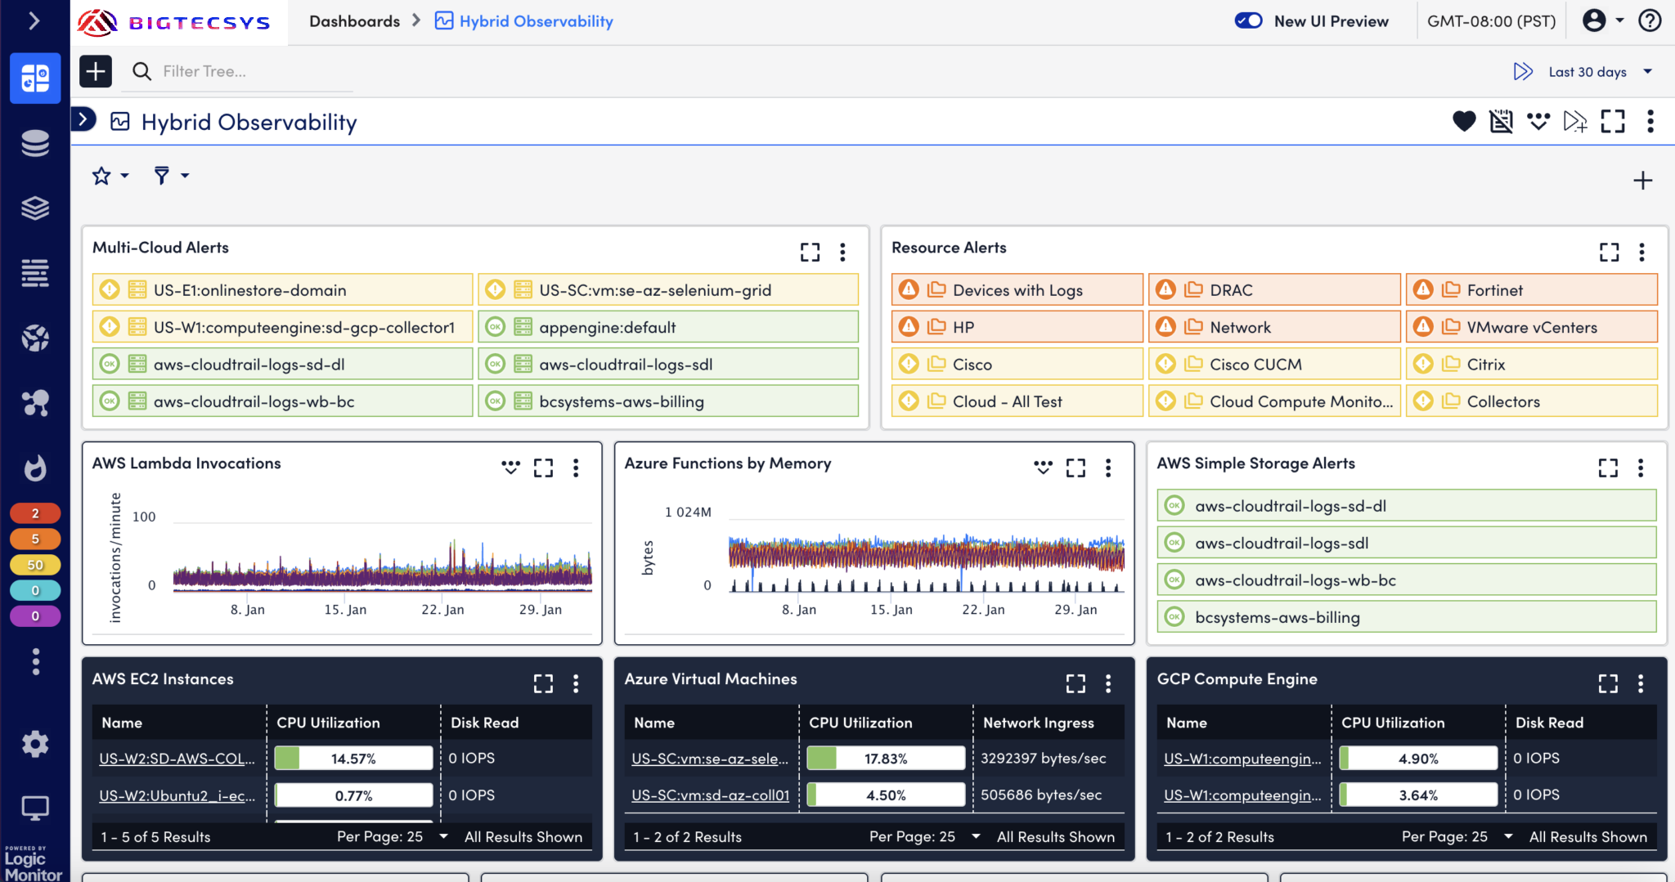Viewport: 1675px width, 882px height.
Task: Open the US-W2:Ubuntu2_i-ec... instance link
Action: pyautogui.click(x=177, y=795)
